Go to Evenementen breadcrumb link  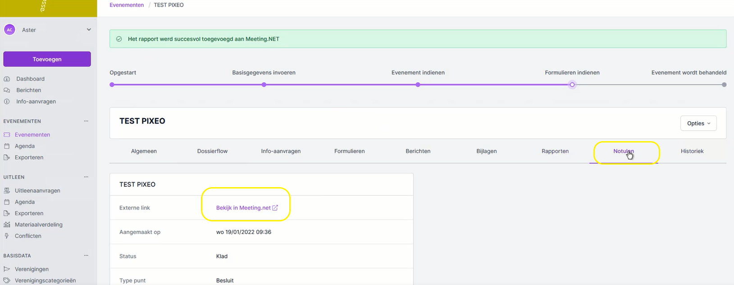(127, 5)
